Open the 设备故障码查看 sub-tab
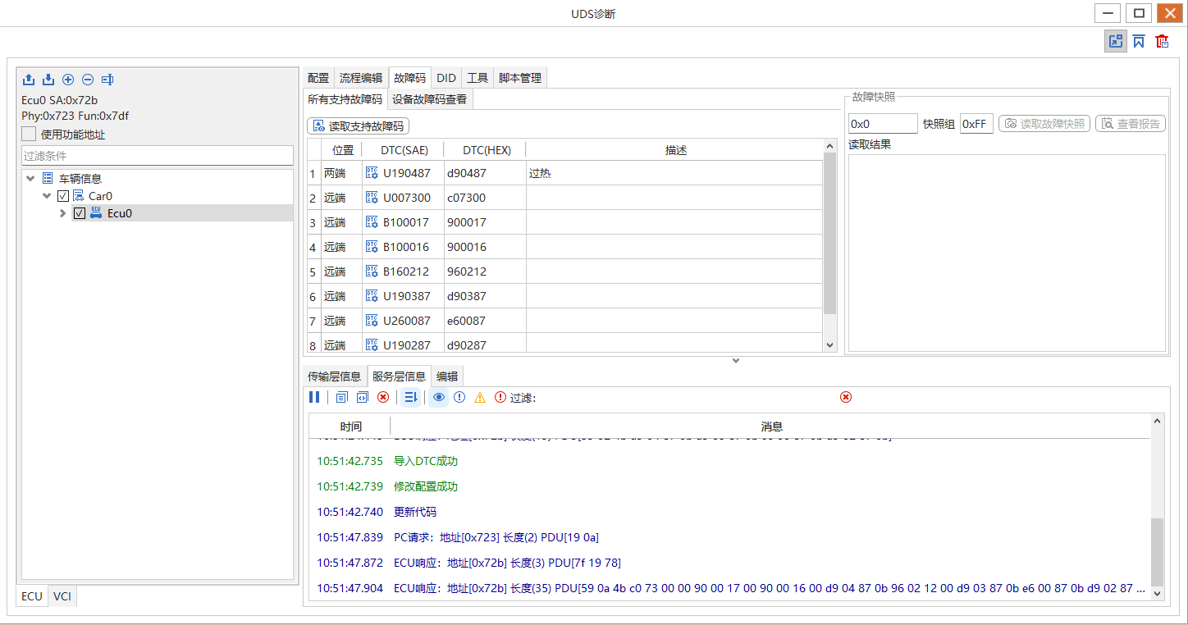 (x=429, y=99)
